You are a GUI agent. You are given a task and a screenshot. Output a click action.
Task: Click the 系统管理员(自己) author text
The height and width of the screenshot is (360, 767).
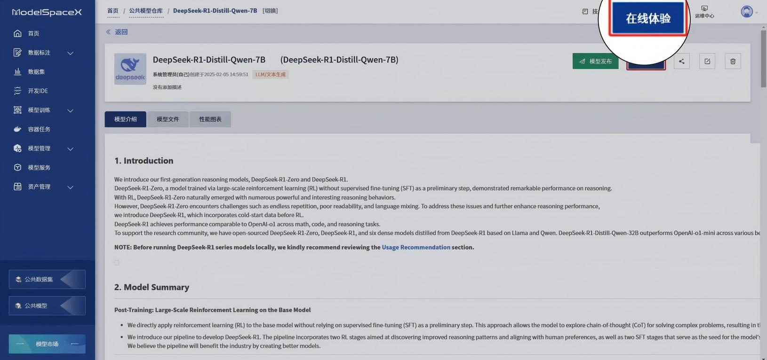171,74
